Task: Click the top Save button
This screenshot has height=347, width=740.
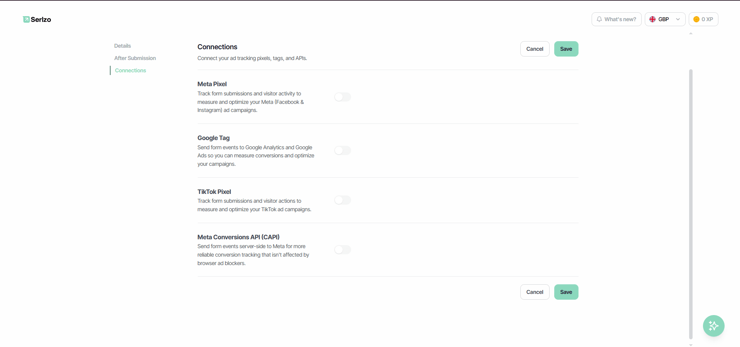Action: coord(566,49)
